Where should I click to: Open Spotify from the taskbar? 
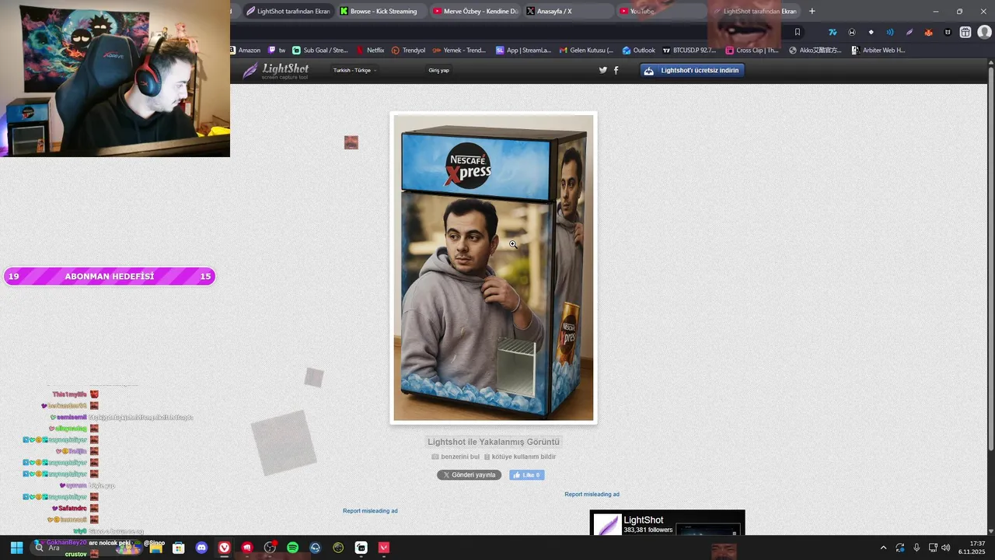tap(292, 548)
